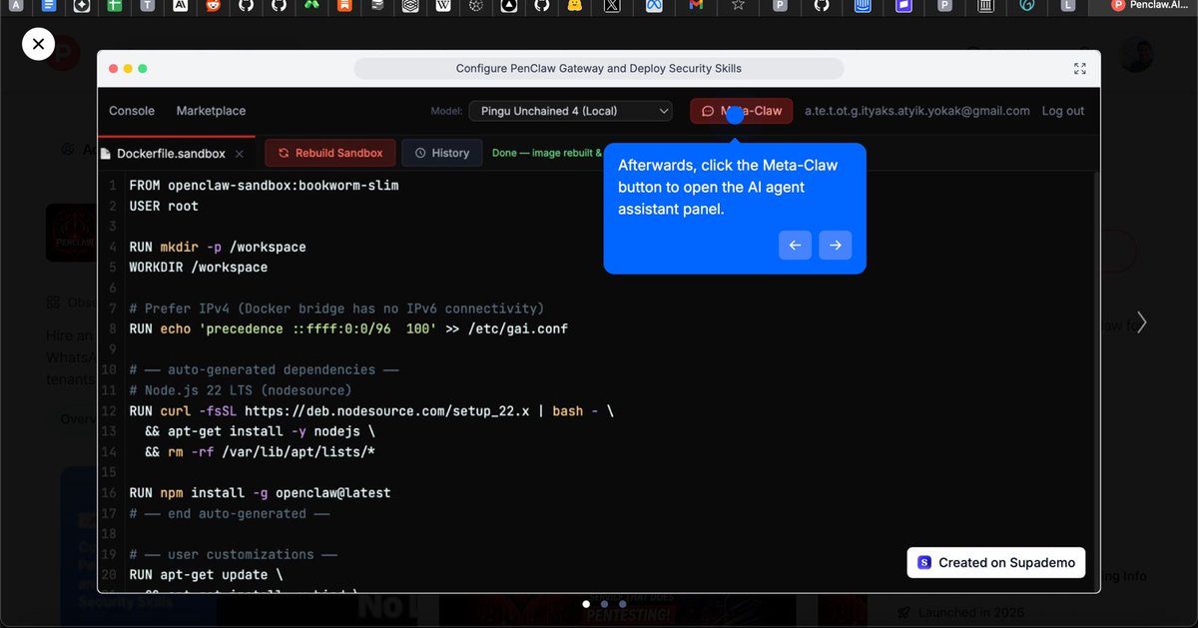
Task: Go back using the tooltip left arrow
Action: click(x=795, y=245)
